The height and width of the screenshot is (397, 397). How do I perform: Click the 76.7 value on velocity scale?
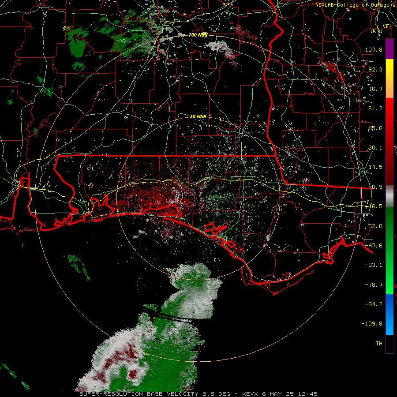coord(375,89)
